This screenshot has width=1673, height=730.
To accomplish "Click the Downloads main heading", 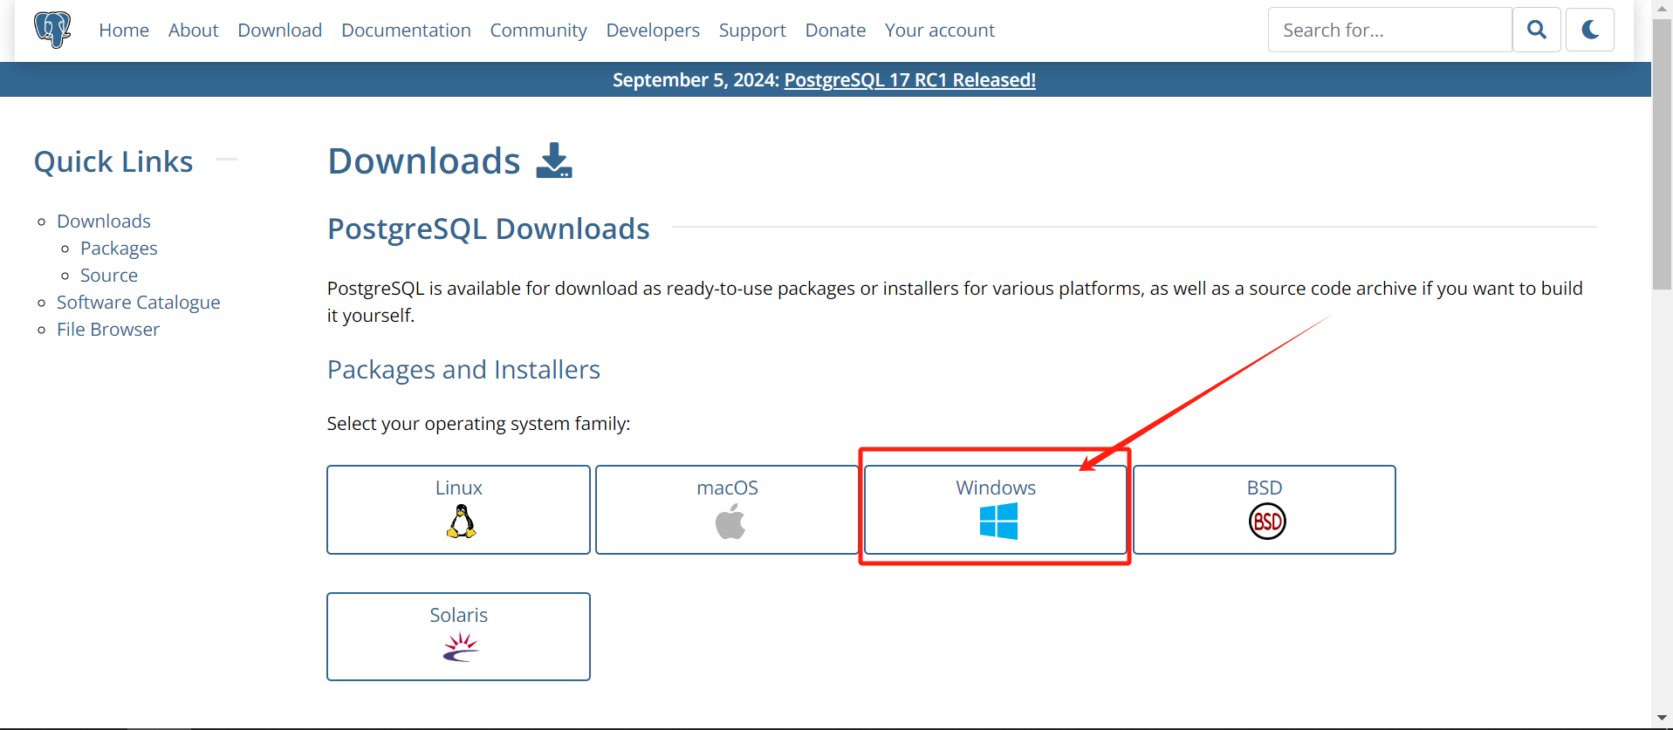I will 424,161.
